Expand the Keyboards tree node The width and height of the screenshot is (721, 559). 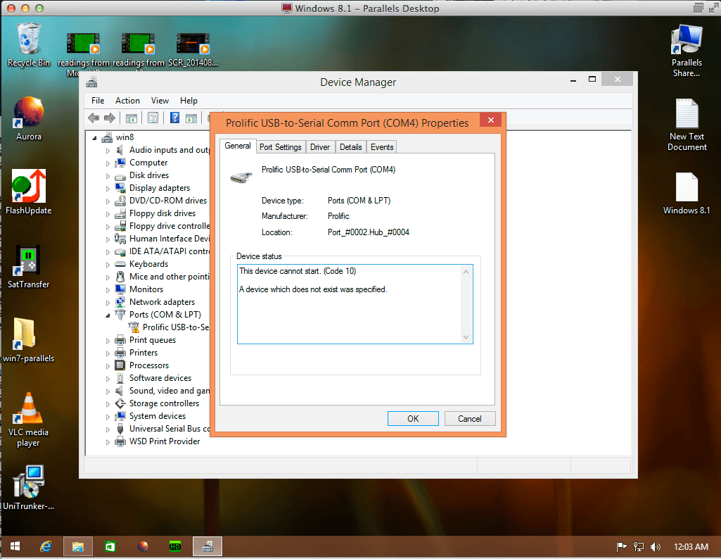[108, 265]
